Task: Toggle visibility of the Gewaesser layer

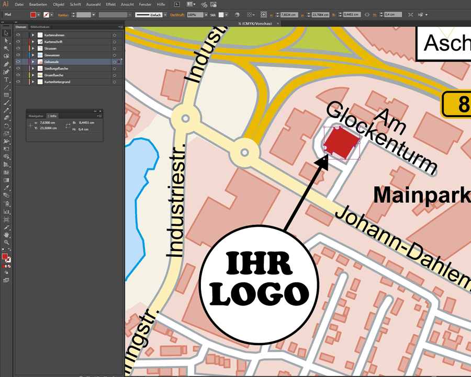Action: click(x=18, y=55)
